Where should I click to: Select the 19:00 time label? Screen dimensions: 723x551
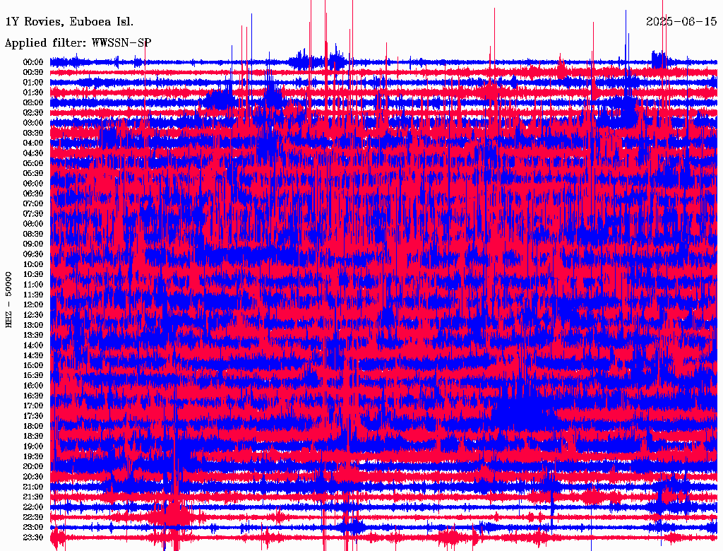(33, 446)
